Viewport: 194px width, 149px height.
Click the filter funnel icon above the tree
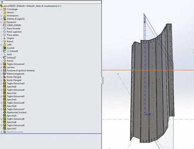coord(2,2)
